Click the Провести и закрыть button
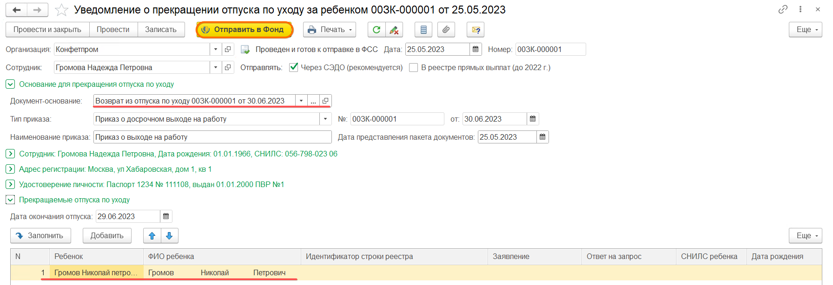The height and width of the screenshot is (285, 833). click(x=47, y=30)
